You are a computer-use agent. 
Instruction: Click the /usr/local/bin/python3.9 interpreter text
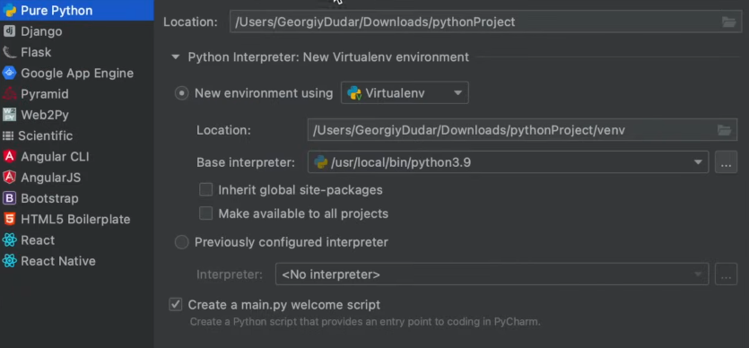click(401, 162)
